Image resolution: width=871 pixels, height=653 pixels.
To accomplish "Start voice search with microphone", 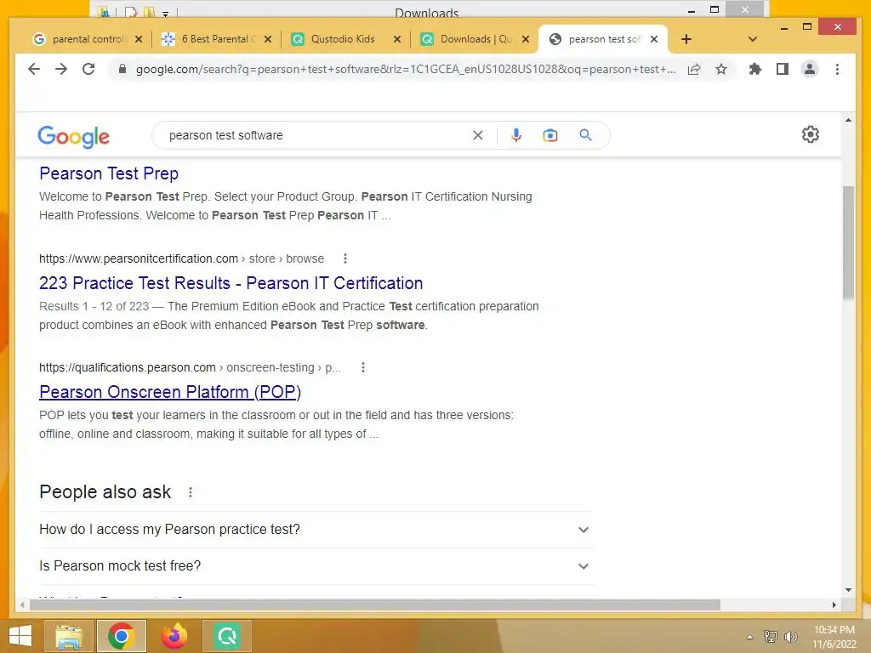I will [516, 135].
